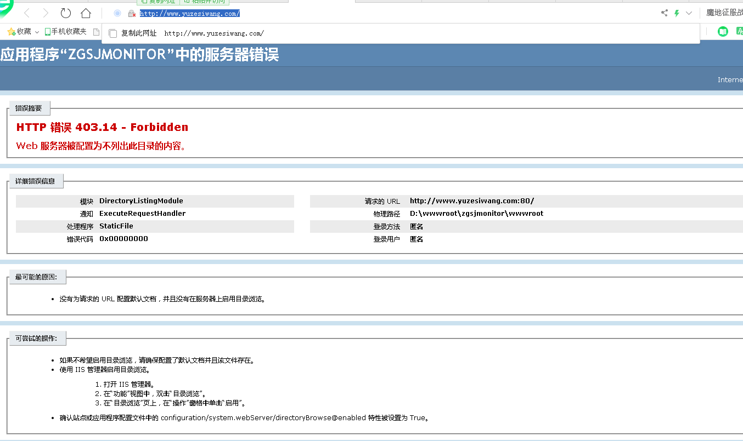This screenshot has height=441, width=743.
Task: Click the 复制网址 button
Action: point(157,2)
